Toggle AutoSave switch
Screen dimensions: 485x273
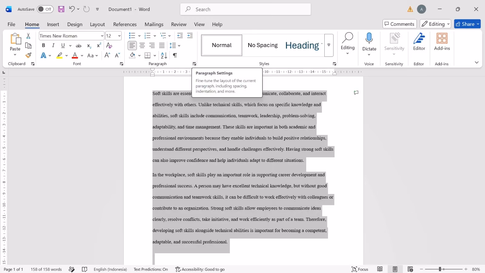[x=45, y=9]
